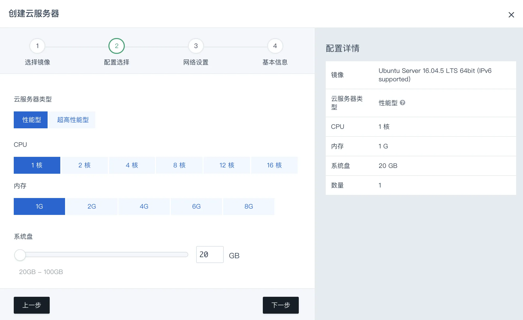Select 4 核 CPU option
This screenshot has width=523, height=320.
point(132,165)
